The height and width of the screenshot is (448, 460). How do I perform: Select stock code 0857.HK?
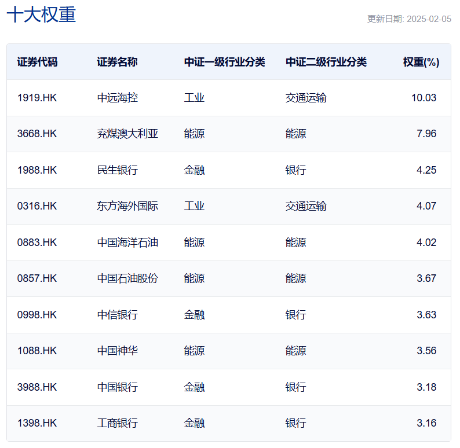pos(37,278)
